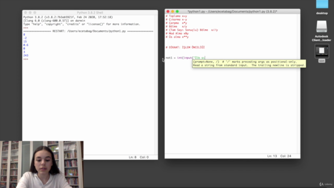Image resolution: width=334 pixels, height=188 pixels.
Task: Minimize the python1.py editor window
Action: click(173, 11)
